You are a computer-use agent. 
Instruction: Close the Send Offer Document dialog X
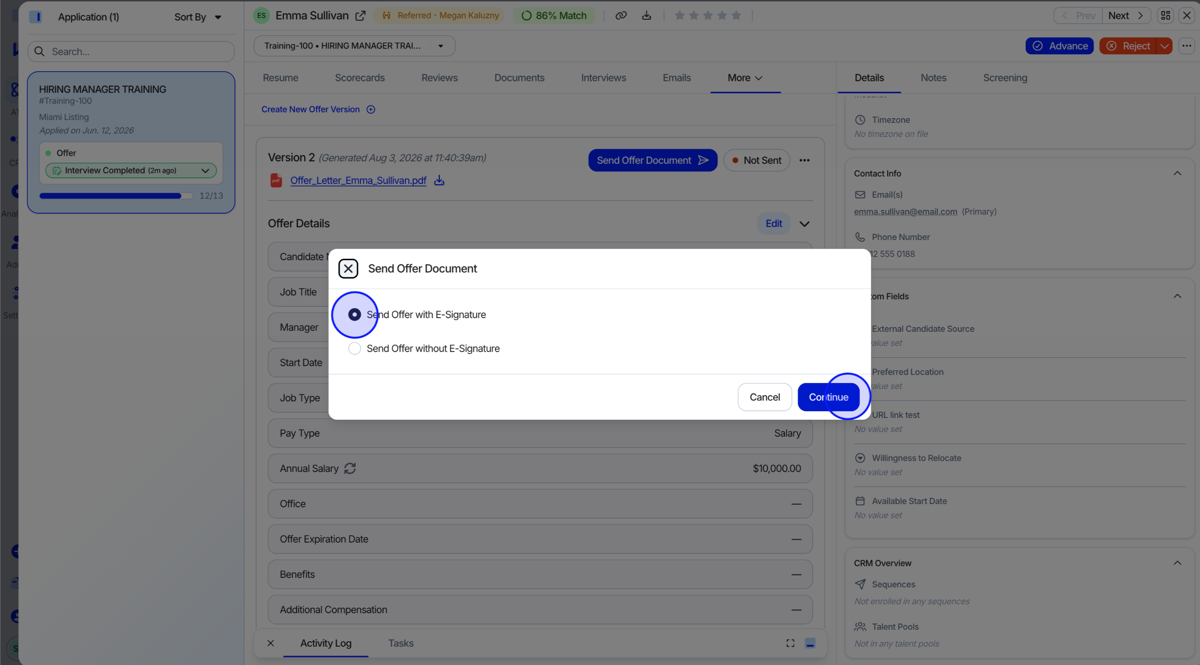pyautogui.click(x=348, y=268)
